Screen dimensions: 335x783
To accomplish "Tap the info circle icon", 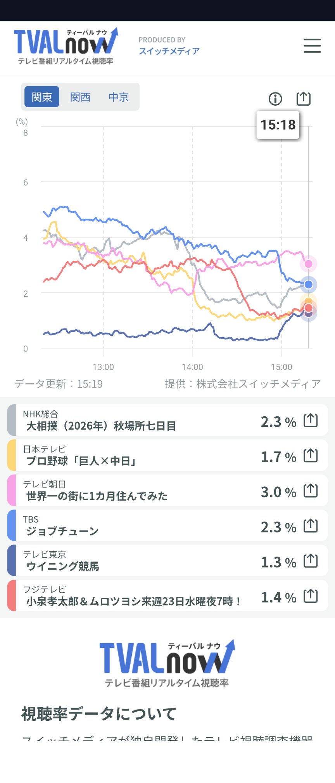I will pos(275,99).
